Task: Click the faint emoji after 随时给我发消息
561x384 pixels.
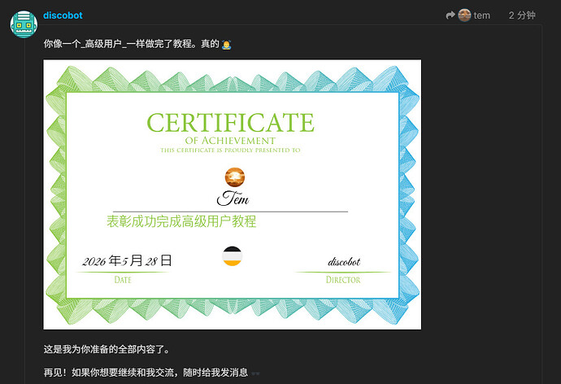Action: pos(255,373)
